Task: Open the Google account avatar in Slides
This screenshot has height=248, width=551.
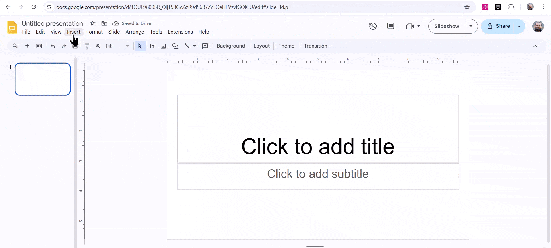Action: [538, 26]
